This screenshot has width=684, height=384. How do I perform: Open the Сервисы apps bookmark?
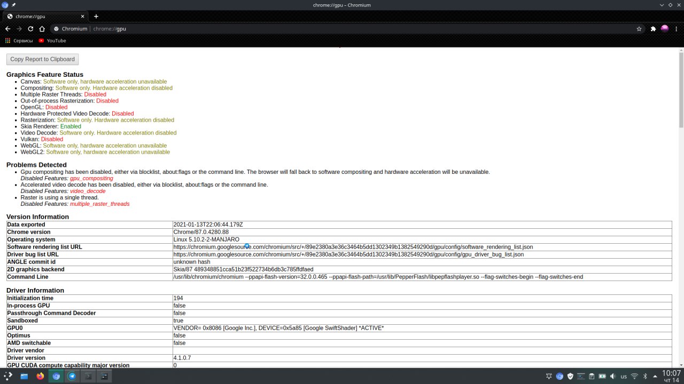click(x=19, y=41)
